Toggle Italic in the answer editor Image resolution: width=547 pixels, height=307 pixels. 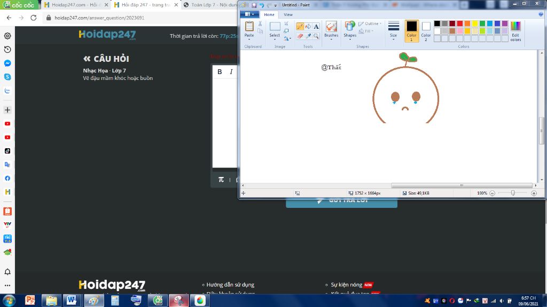(231, 72)
